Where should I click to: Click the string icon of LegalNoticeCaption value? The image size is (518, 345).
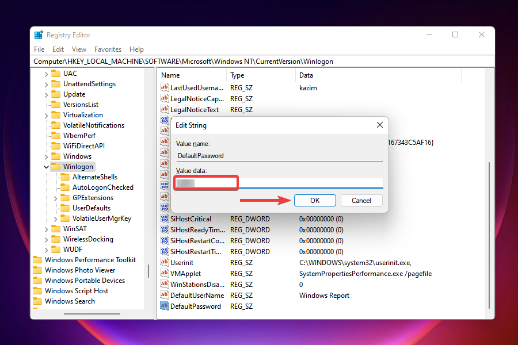click(x=165, y=98)
